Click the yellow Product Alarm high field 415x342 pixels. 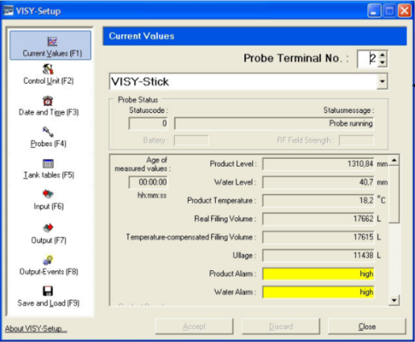click(x=318, y=274)
